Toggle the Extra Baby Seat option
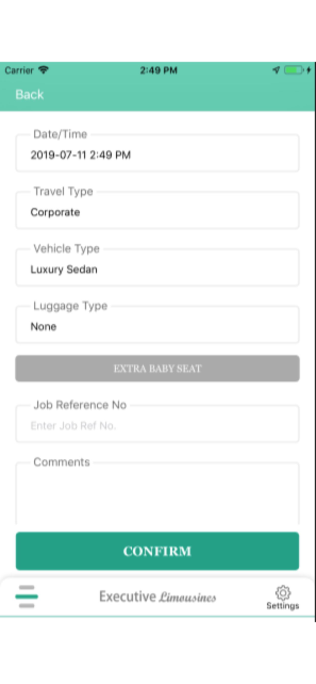 tap(157, 368)
